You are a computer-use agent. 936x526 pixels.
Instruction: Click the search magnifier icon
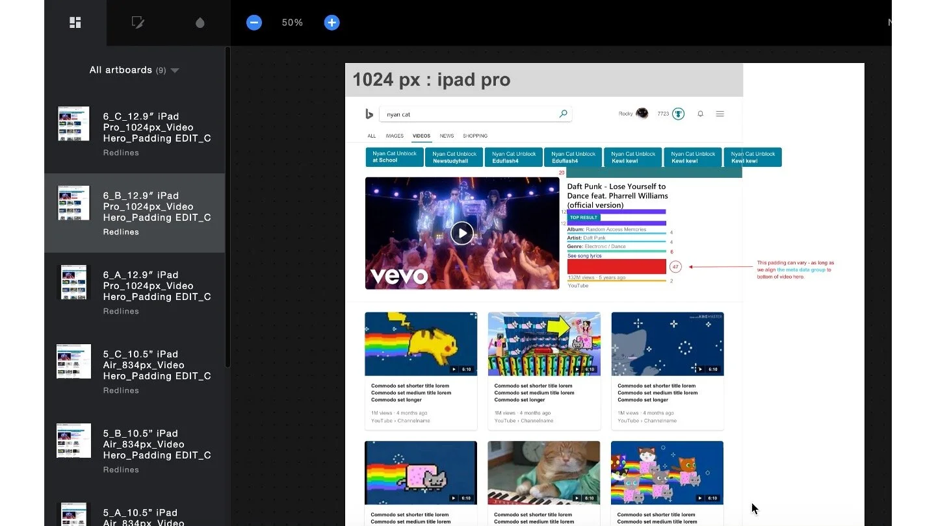click(564, 114)
